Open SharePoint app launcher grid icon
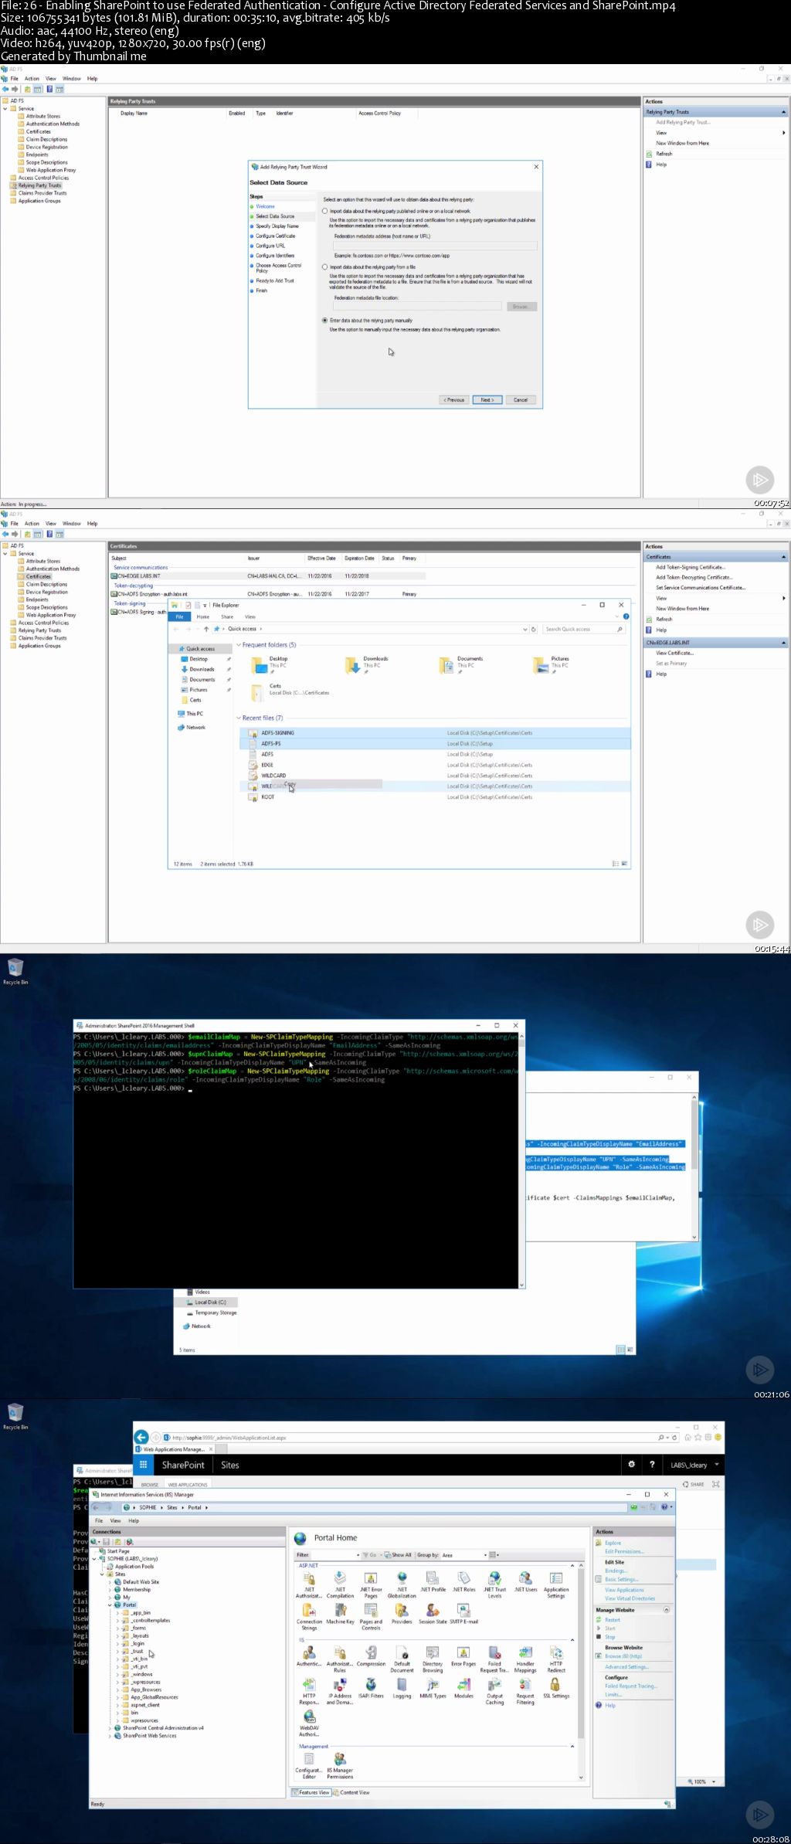The image size is (791, 1844). (x=143, y=1465)
